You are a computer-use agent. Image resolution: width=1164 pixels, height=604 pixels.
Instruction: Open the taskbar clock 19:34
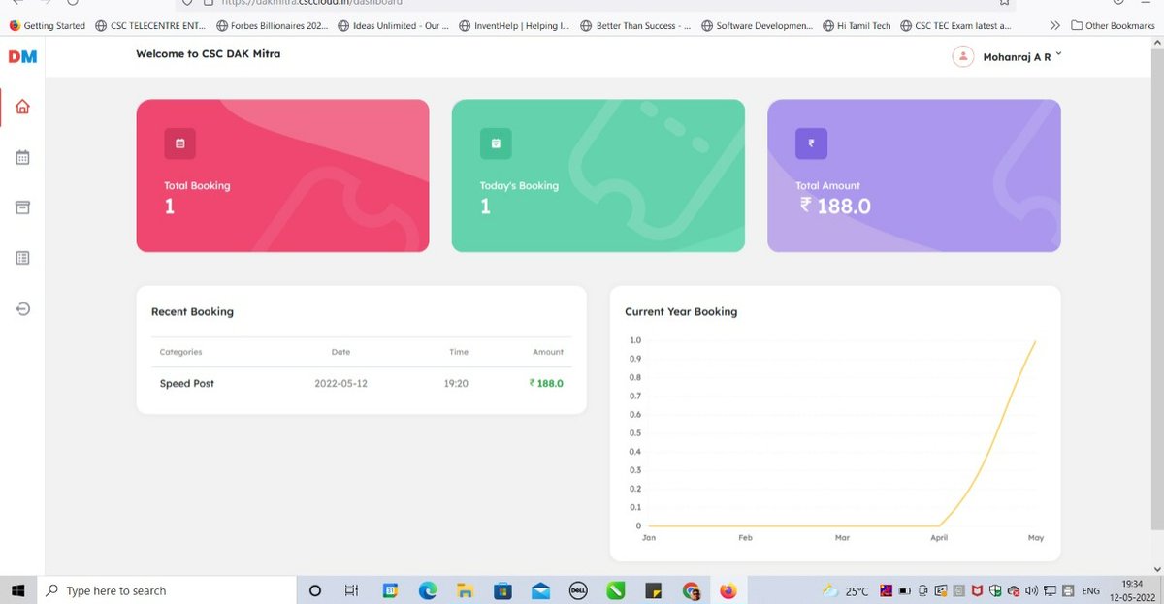(x=1132, y=590)
